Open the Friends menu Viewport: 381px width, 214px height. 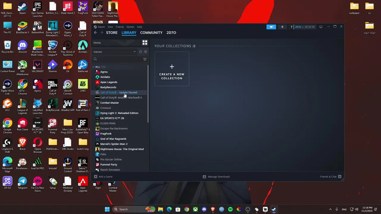click(120, 27)
